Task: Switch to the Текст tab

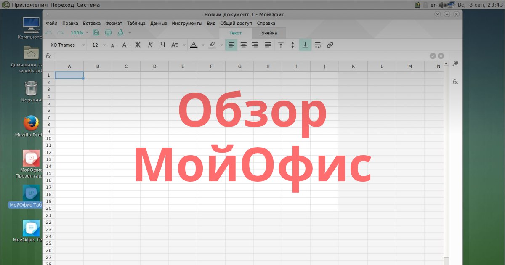Action: click(236, 33)
